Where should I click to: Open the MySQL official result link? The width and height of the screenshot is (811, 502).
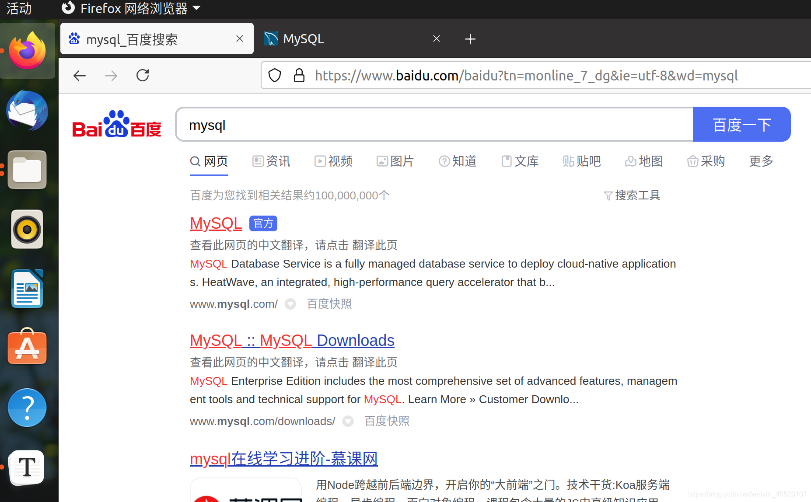(x=216, y=223)
